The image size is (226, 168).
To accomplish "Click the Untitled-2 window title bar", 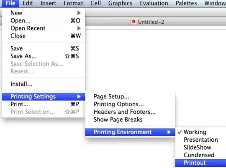I will coord(156,22).
